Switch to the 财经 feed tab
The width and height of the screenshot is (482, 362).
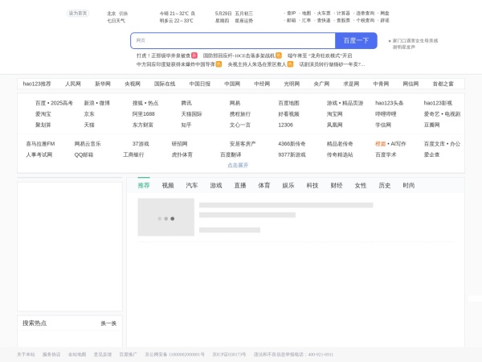tap(337, 185)
